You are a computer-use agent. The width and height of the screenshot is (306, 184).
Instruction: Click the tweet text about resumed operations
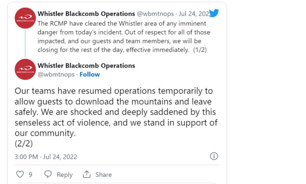(115, 112)
